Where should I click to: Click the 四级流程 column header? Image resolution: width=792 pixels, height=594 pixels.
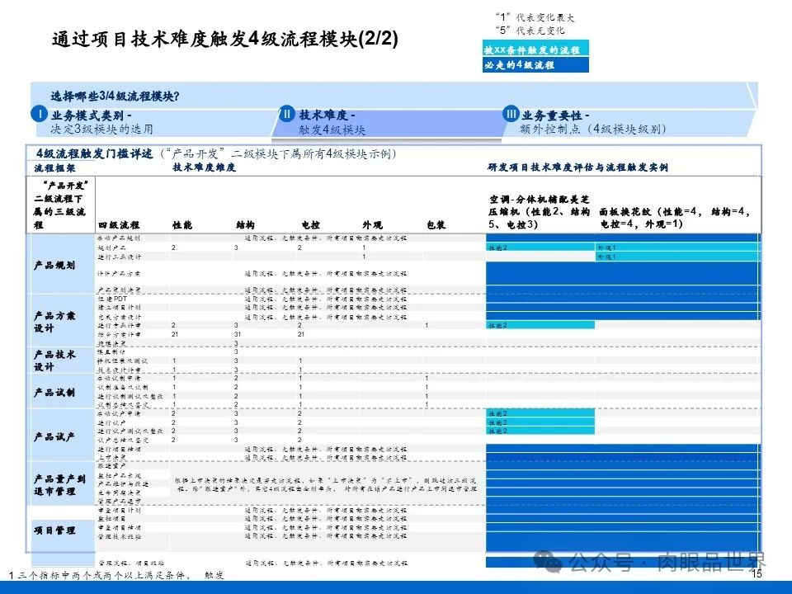pyautogui.click(x=119, y=224)
